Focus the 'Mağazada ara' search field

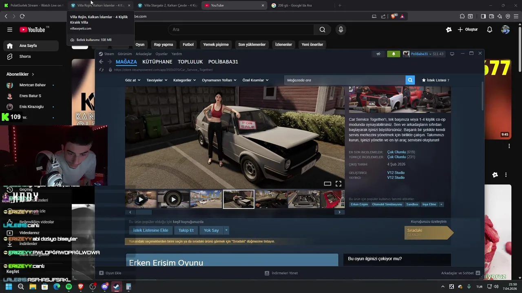point(345,80)
